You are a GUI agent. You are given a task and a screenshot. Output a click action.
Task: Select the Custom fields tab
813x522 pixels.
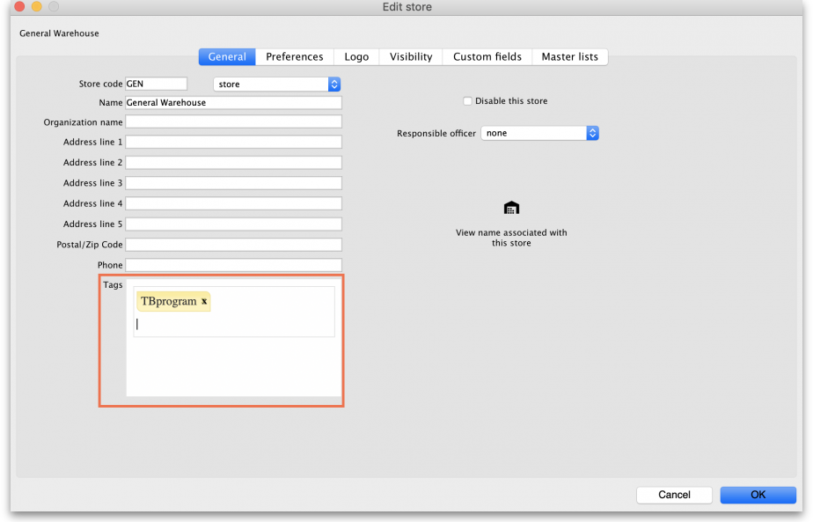[x=487, y=56]
